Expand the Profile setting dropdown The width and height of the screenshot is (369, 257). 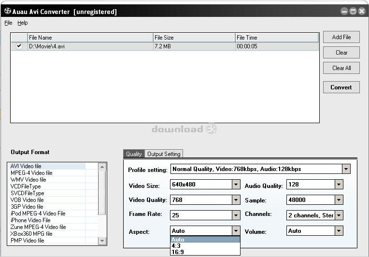pyautogui.click(x=346, y=169)
